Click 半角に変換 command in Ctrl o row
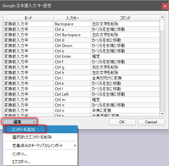The height and width of the screenshot is (166, 169). click(x=125, y=111)
